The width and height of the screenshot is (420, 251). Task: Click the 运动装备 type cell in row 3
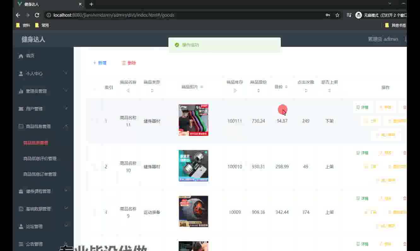pos(152,212)
